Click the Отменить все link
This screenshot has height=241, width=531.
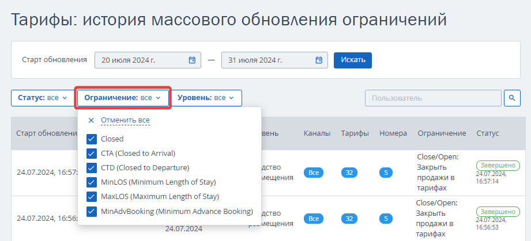tap(125, 120)
